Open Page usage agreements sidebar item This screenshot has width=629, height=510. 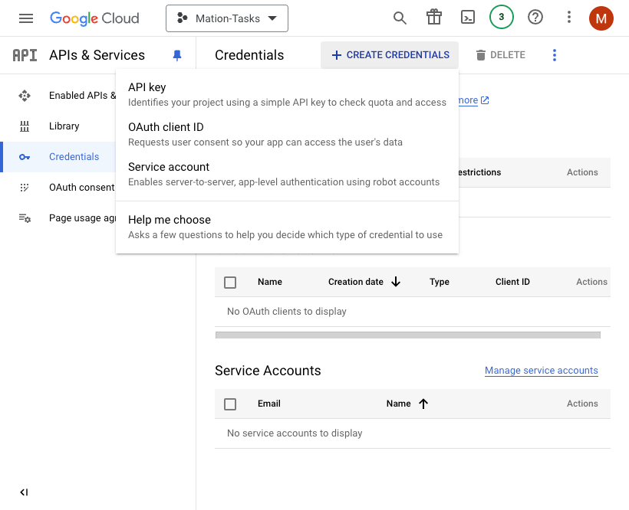pyautogui.click(x=59, y=218)
